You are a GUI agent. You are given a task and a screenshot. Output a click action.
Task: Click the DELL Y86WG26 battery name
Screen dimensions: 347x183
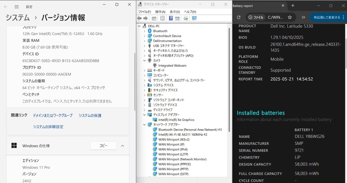click(309, 137)
